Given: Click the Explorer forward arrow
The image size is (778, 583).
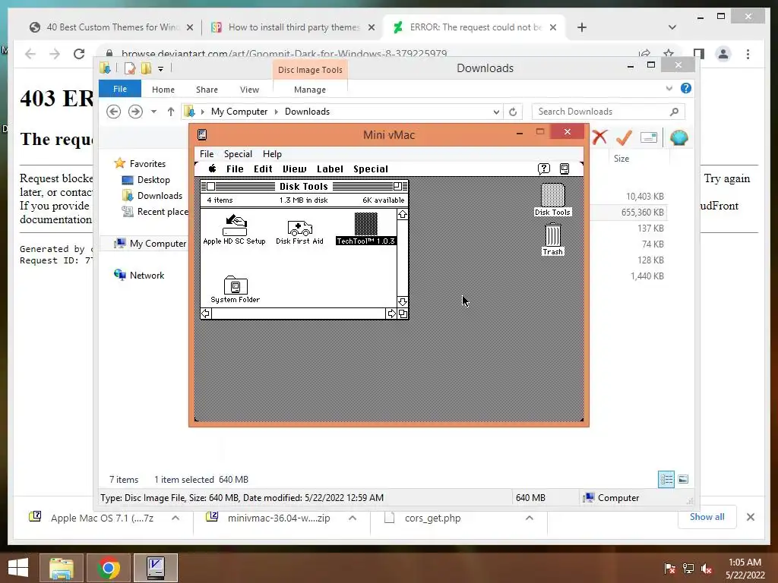Looking at the screenshot, I should click(x=135, y=112).
